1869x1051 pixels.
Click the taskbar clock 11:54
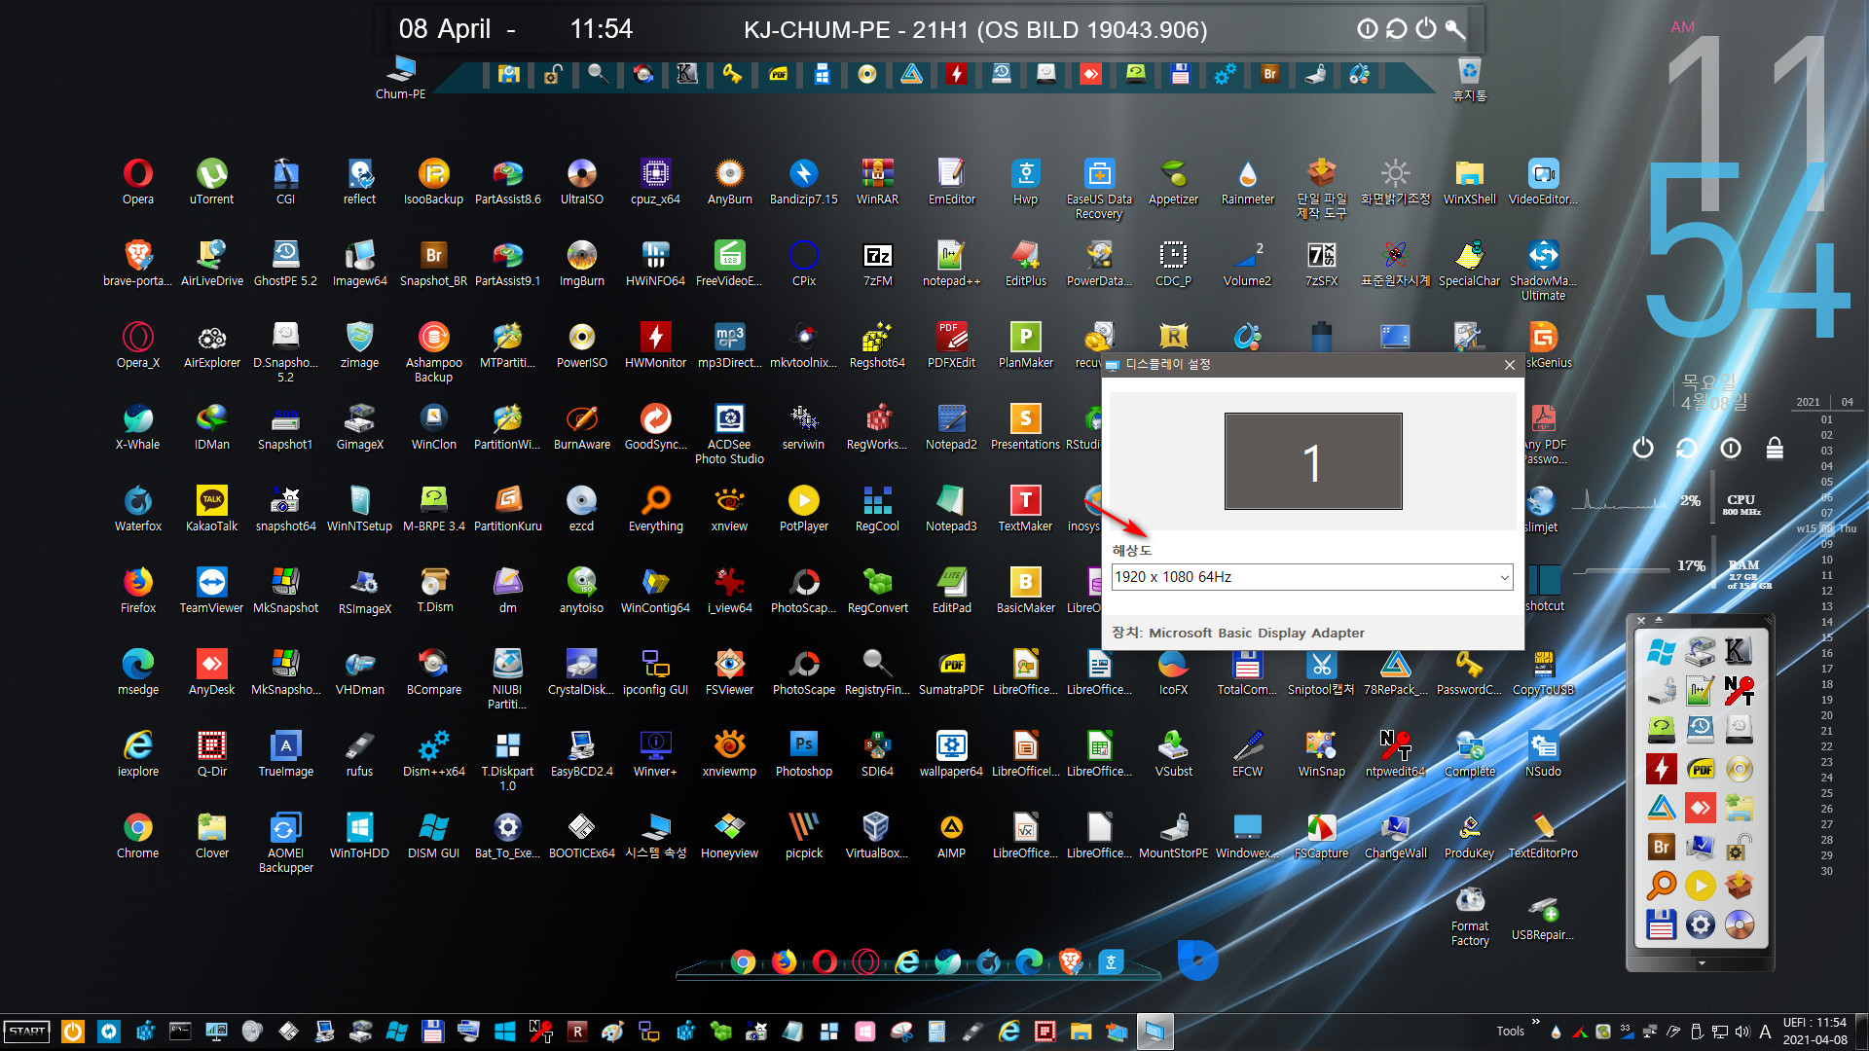click(x=1814, y=1023)
